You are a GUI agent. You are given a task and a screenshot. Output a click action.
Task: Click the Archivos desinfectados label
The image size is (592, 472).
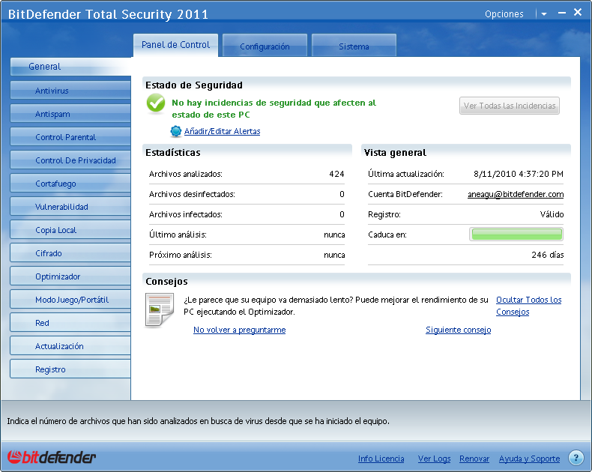tap(192, 194)
